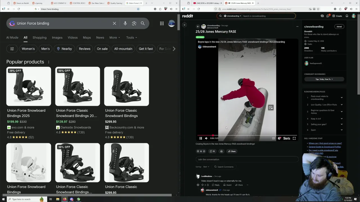
Task: Click the Shorts logo on the video player
Action: coord(287,138)
